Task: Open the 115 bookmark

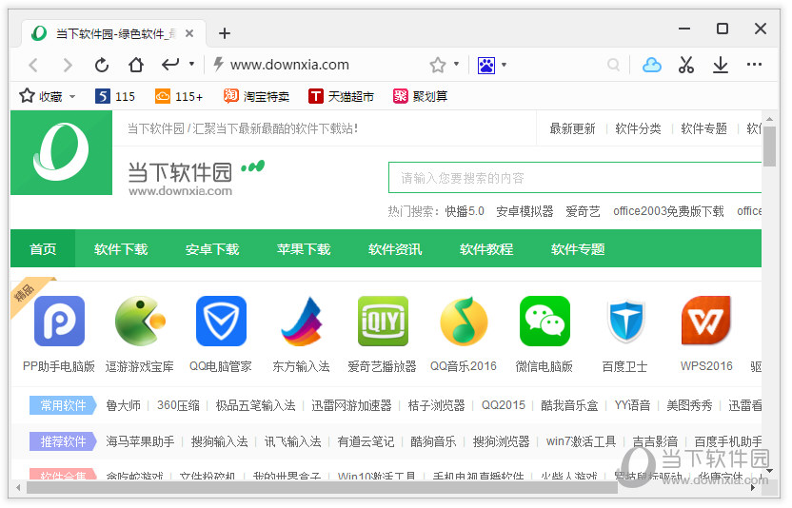Action: point(115,96)
